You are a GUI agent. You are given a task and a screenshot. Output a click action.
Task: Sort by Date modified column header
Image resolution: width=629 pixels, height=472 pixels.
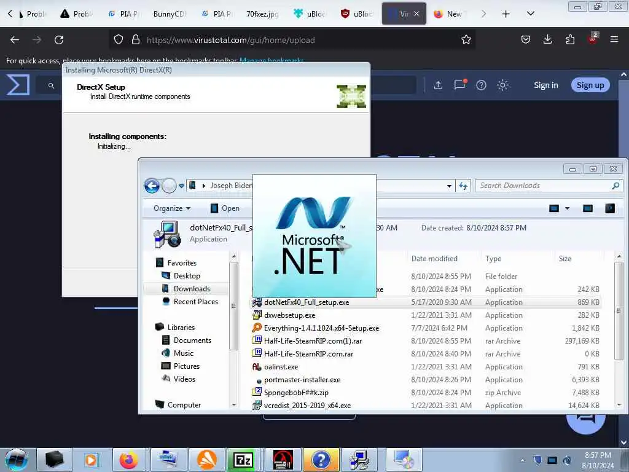pos(434,259)
